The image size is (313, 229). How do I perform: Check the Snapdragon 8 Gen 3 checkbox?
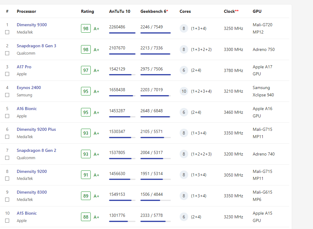pos(7,53)
